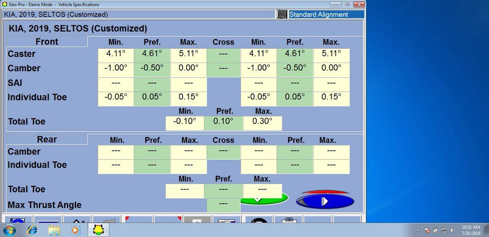Select the front Total Toe minimum -0.10° cell
The width and height of the screenshot is (489, 237).
pos(185,123)
